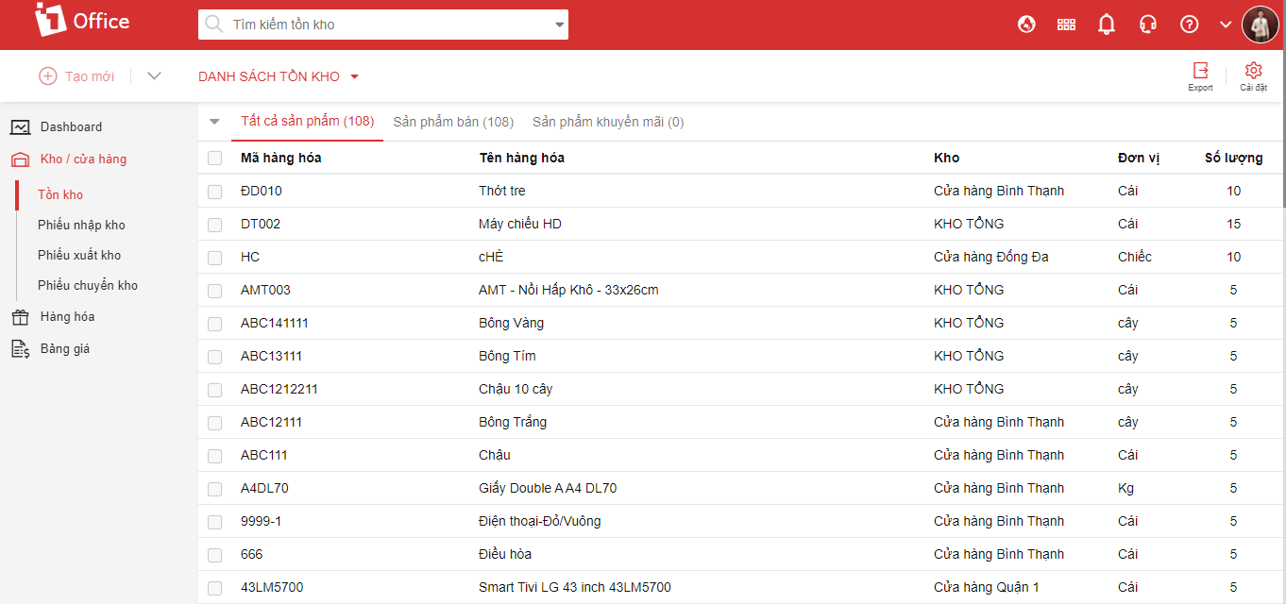This screenshot has height=604, width=1286.
Task: Check the box next to Máy chiếu HD
Action: click(x=215, y=225)
